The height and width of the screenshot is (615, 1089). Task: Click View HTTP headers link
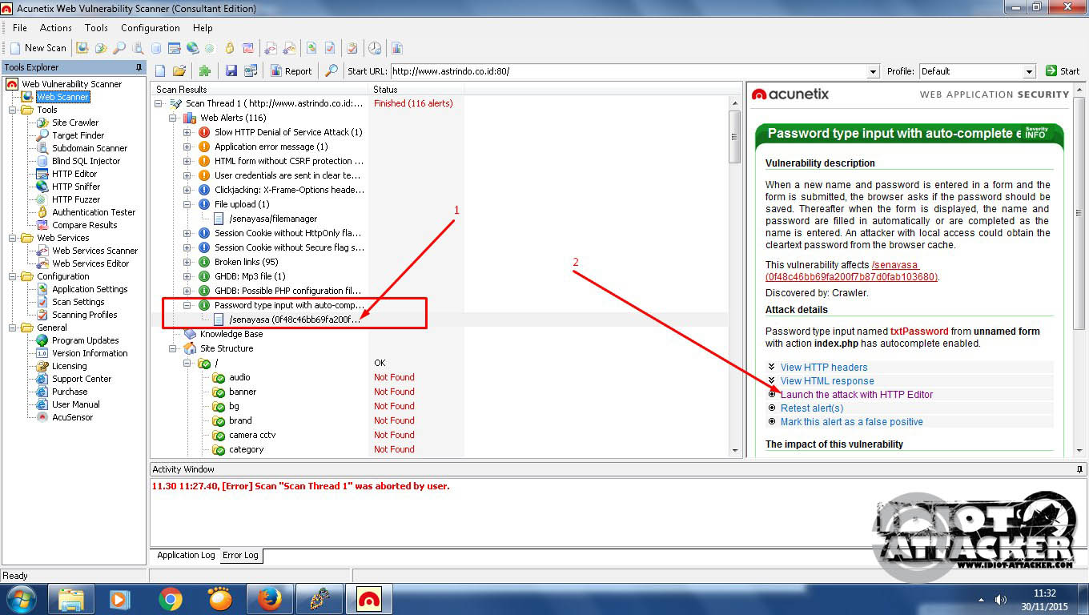coord(824,368)
